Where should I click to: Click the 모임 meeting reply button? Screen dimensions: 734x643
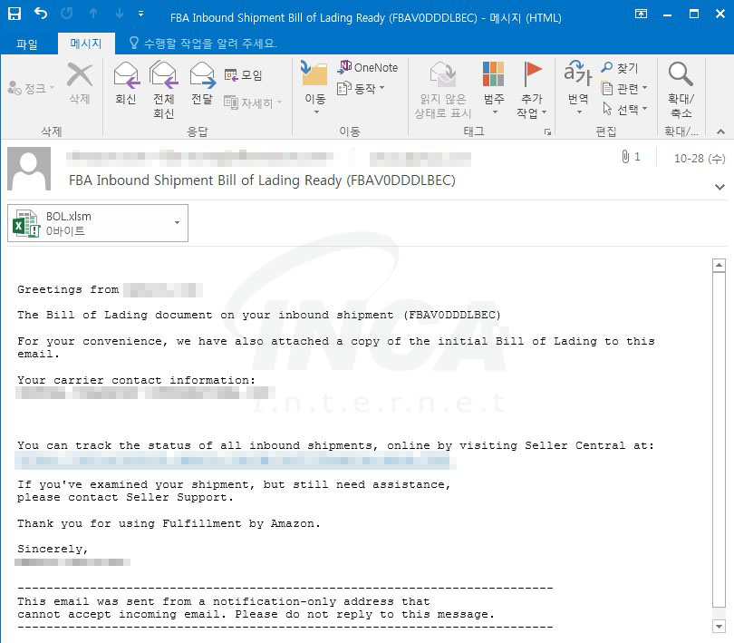click(244, 75)
